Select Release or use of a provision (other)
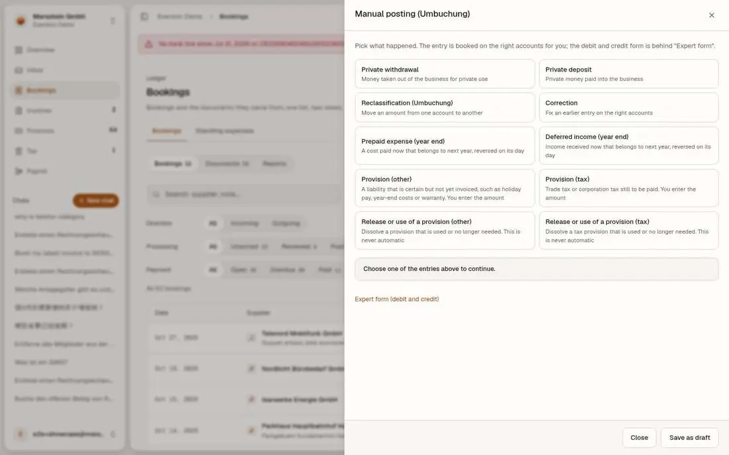729x455 pixels. pos(445,230)
